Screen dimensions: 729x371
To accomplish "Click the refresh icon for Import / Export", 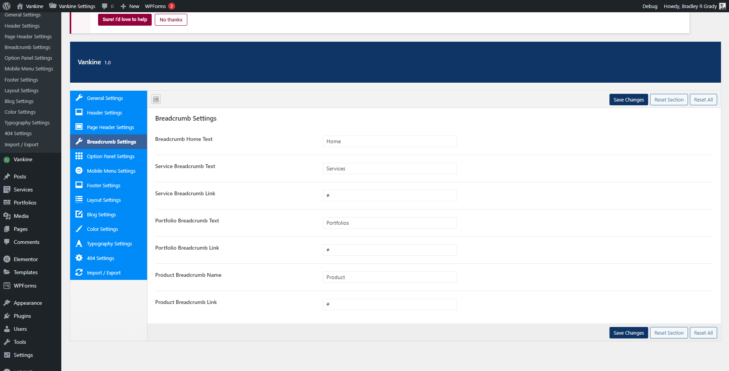I will tap(79, 273).
